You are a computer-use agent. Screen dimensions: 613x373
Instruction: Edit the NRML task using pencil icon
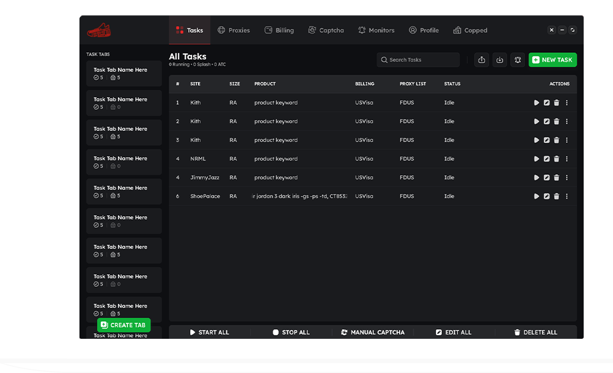click(546, 159)
